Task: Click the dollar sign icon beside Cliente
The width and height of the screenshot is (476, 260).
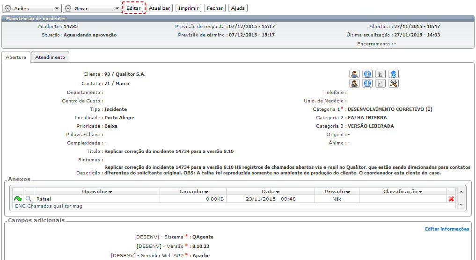Action: point(394,74)
